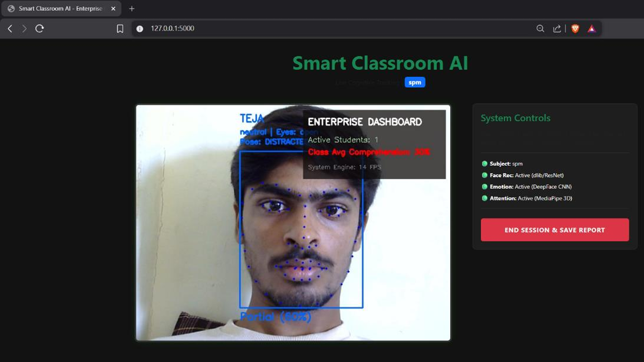Screen dimensions: 644x362
Task: Click the live webcam video feed
Action: click(x=293, y=223)
